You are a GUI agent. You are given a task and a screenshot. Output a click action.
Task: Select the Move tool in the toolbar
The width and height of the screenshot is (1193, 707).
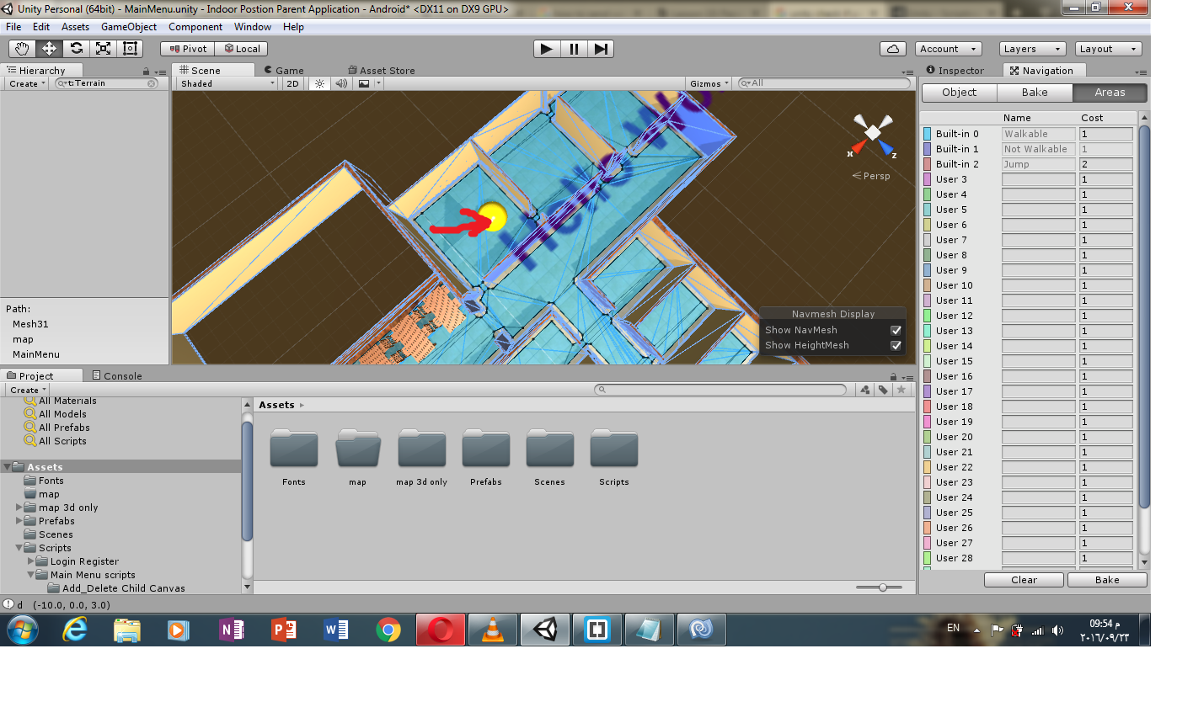click(x=49, y=49)
